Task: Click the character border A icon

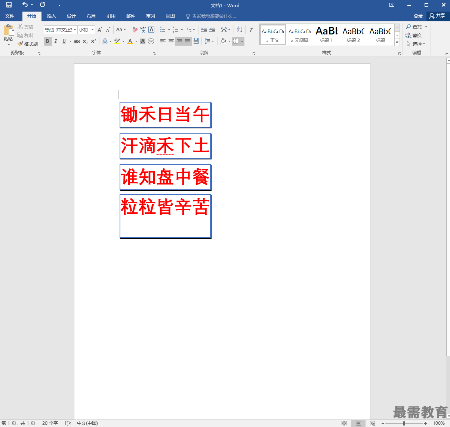Action: pyautogui.click(x=151, y=30)
